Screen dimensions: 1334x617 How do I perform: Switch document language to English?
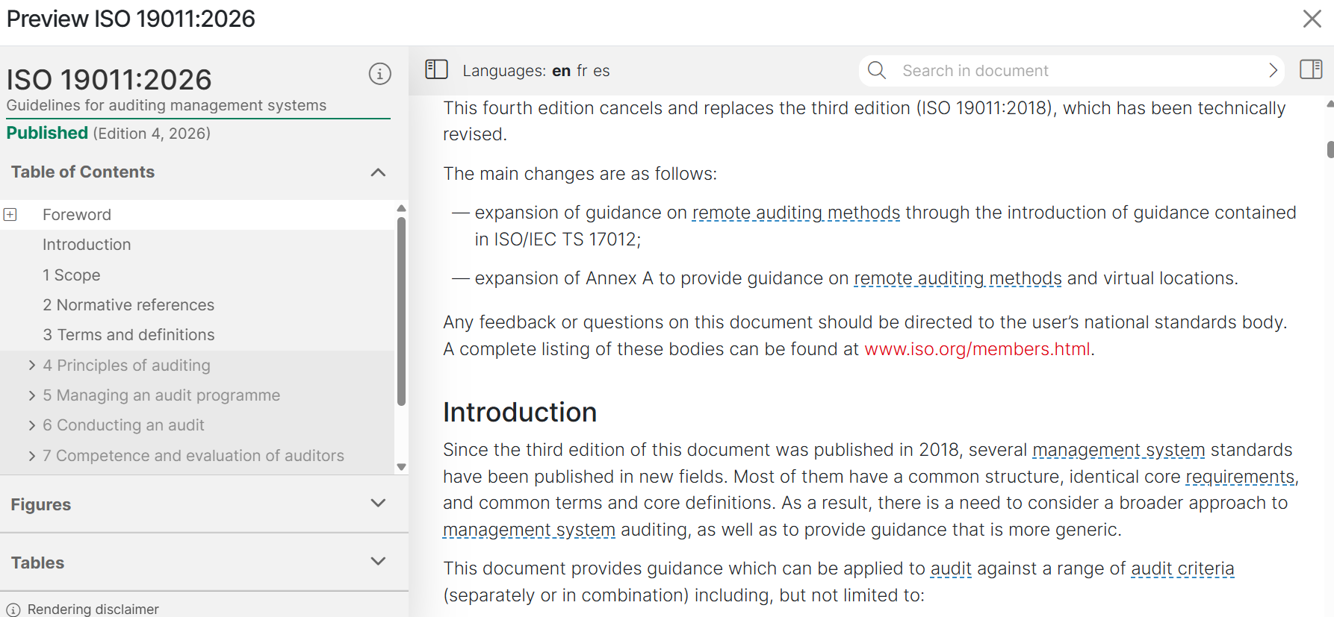coord(562,71)
